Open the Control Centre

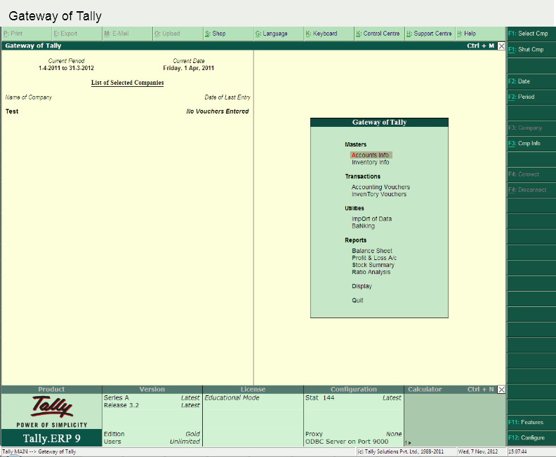coord(380,34)
